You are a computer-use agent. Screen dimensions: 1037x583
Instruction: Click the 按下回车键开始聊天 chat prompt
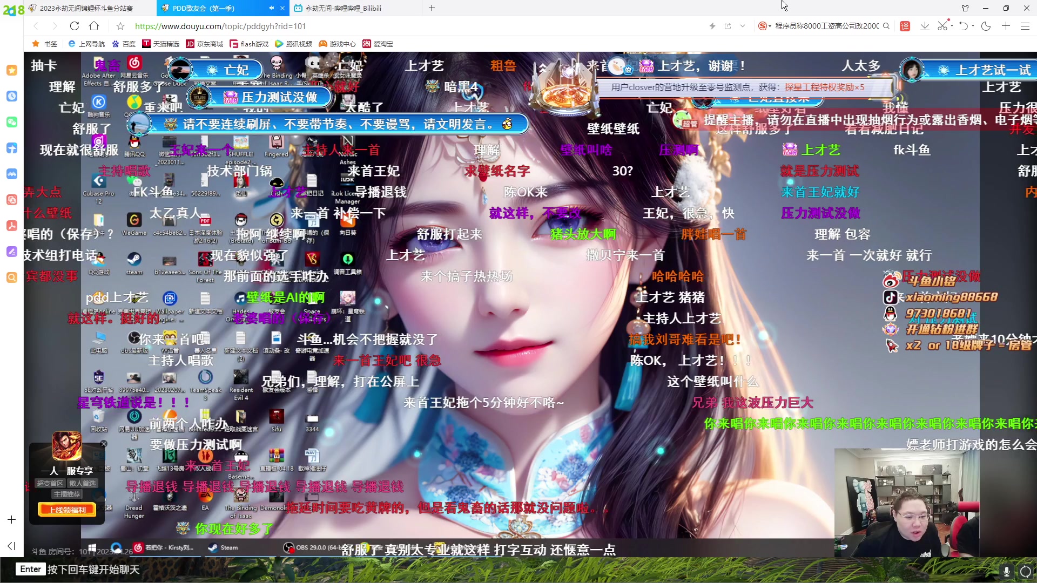[93, 570]
